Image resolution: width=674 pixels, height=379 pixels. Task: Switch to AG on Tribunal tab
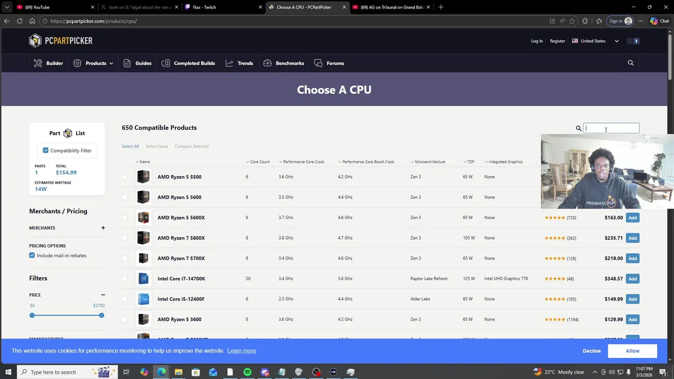click(x=391, y=7)
